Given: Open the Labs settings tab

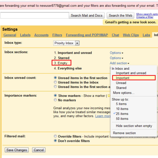Looking at the screenshot, I should (146, 35).
